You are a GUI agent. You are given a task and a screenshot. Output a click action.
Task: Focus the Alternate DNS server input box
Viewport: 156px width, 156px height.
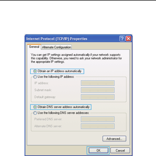coord(98,126)
